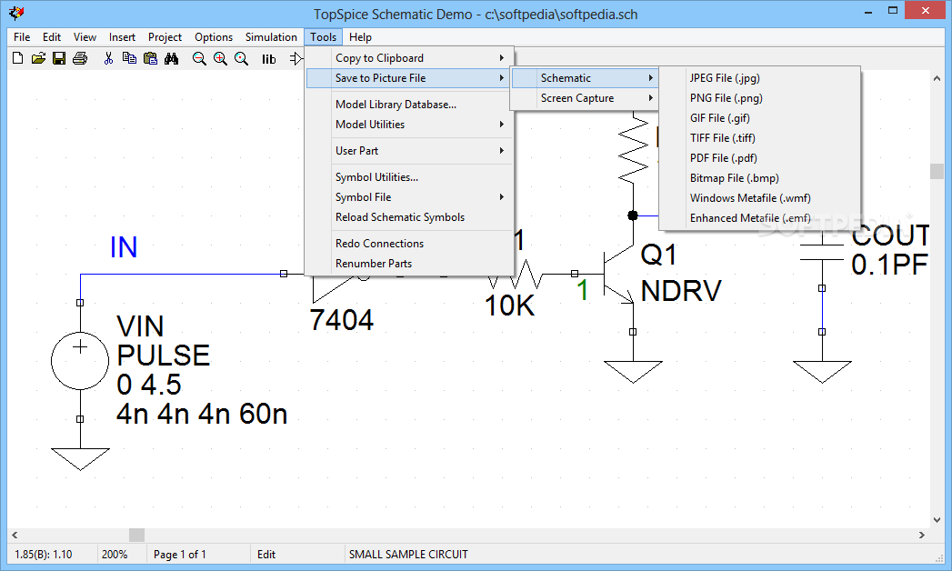This screenshot has height=571, width=952.
Task: Save schematic as PDF File (.pdf)
Action: [x=760, y=158]
